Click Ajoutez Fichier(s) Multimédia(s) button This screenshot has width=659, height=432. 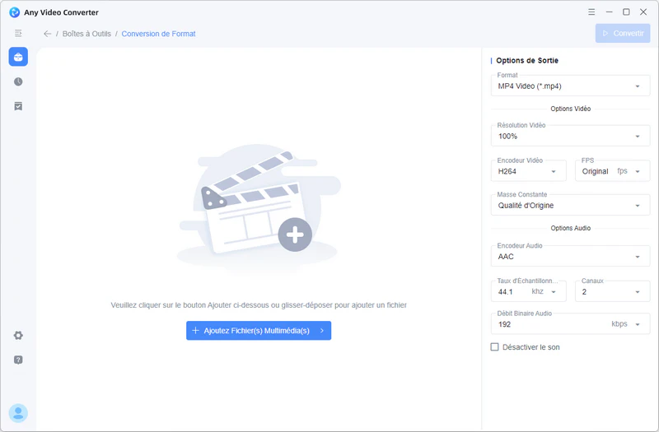pyautogui.click(x=259, y=331)
